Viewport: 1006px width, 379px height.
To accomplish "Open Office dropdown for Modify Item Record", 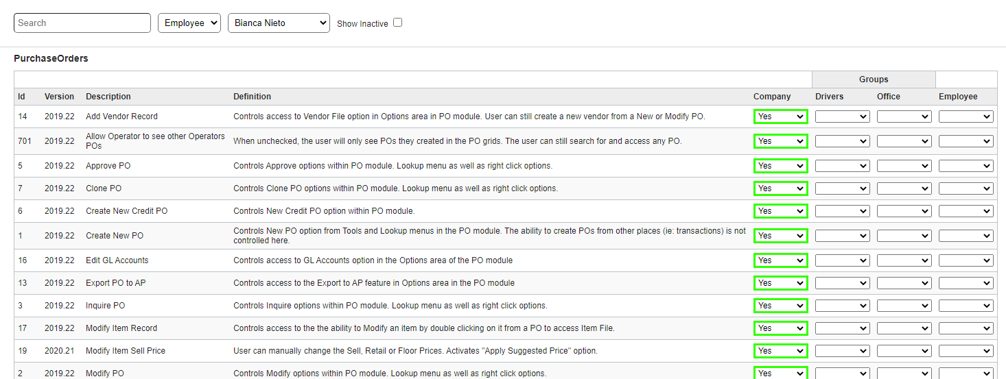I will click(904, 328).
